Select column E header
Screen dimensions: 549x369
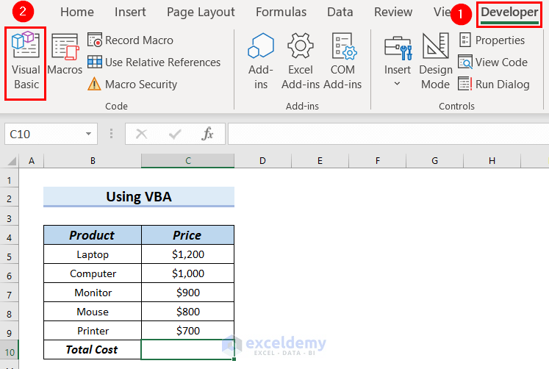320,161
